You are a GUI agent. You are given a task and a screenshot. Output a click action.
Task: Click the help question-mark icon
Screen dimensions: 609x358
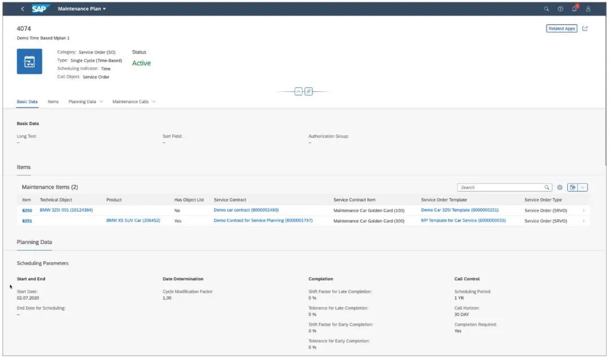(560, 8)
